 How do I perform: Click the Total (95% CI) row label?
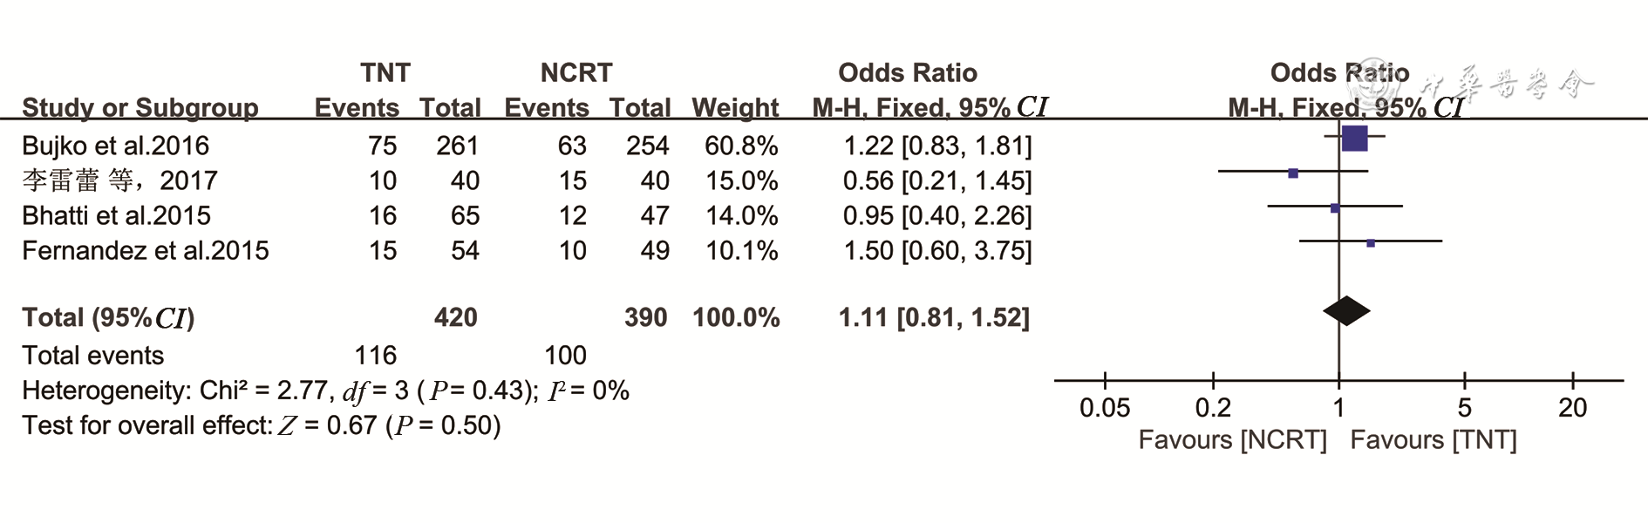pos(108,317)
